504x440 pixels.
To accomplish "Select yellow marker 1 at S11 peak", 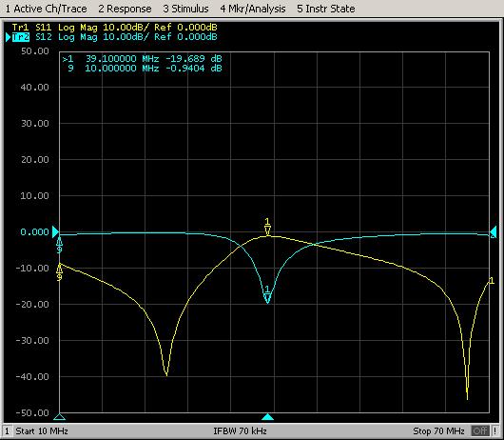I will click(267, 228).
